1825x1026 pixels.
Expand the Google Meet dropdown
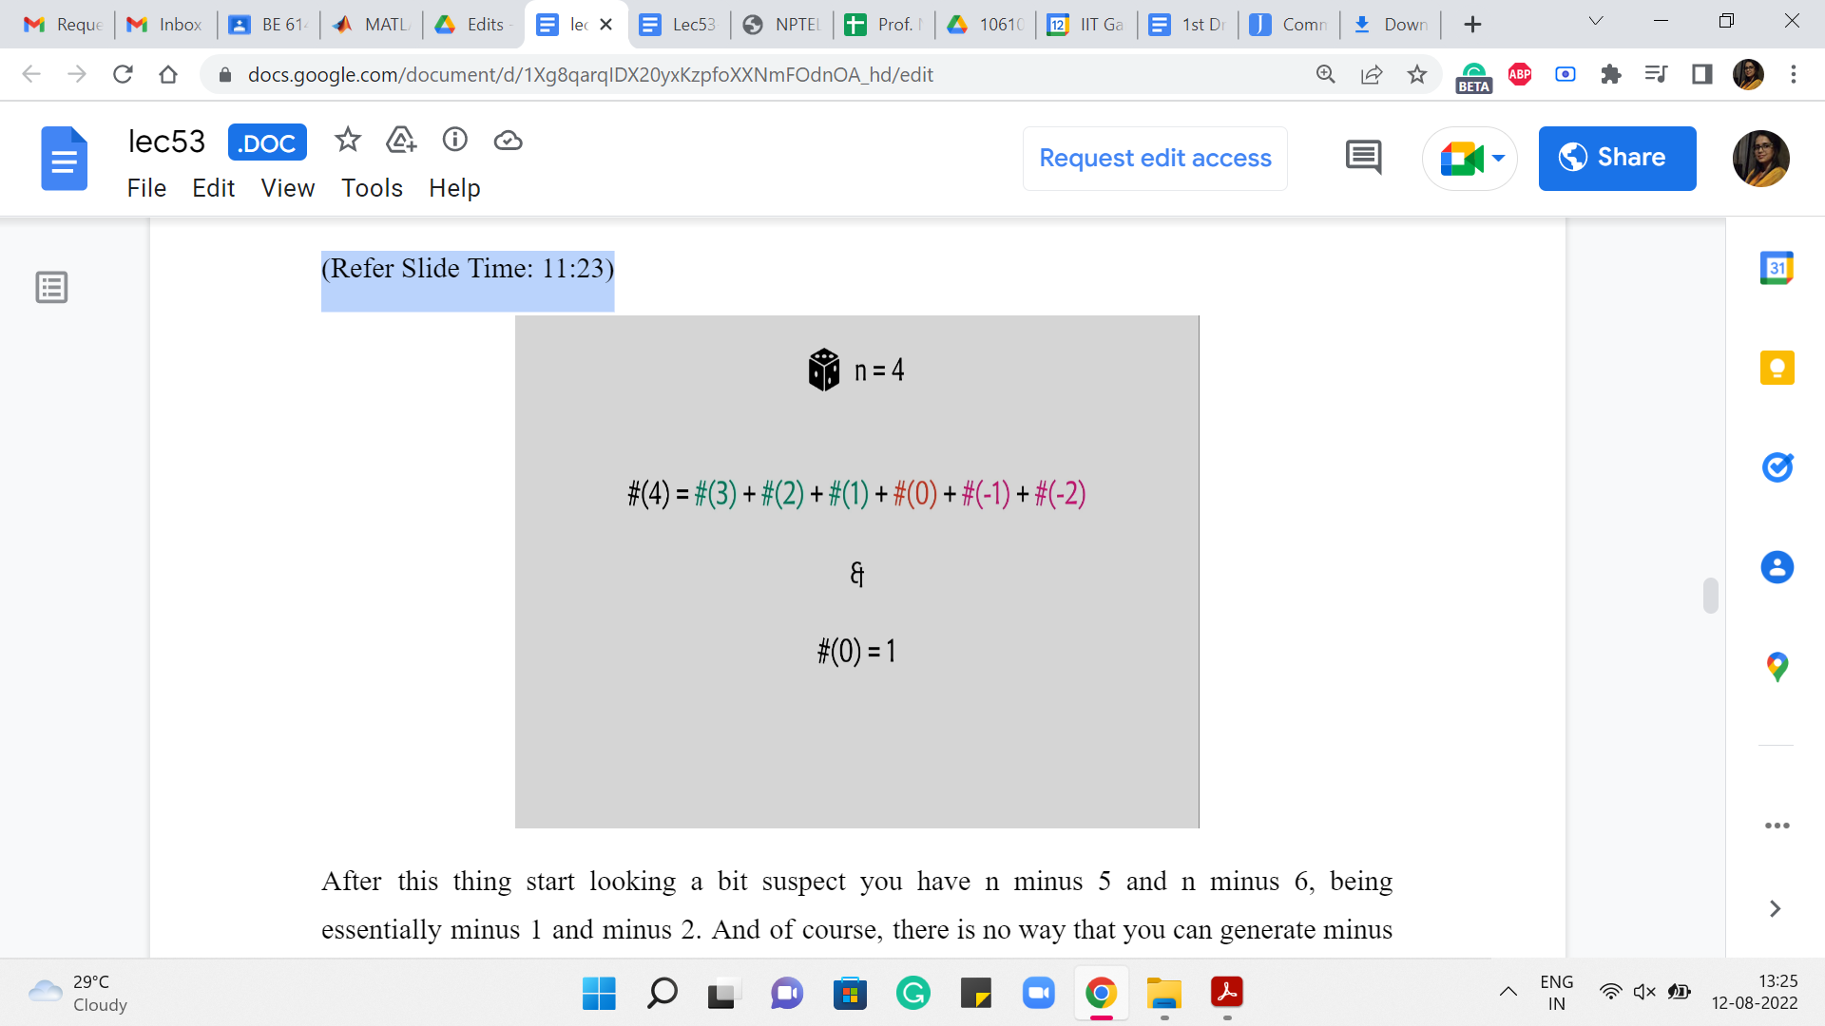(1499, 158)
